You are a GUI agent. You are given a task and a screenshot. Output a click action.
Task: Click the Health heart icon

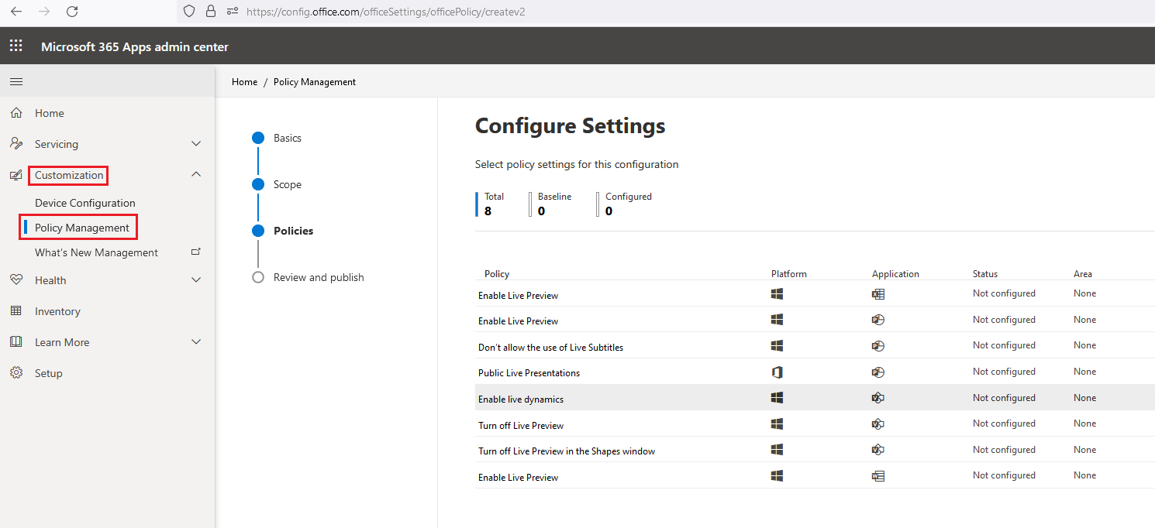(16, 280)
